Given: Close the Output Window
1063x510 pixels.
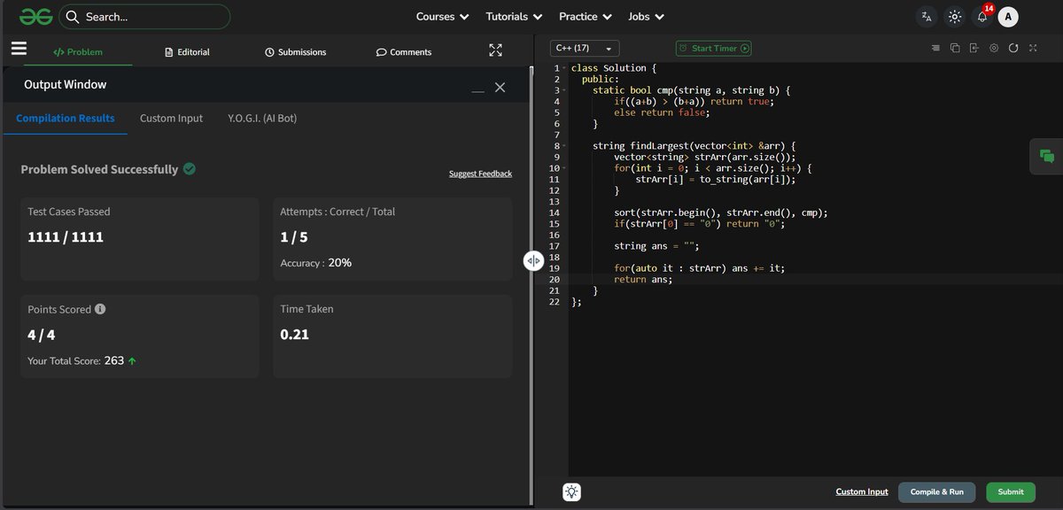Looking at the screenshot, I should coord(500,87).
